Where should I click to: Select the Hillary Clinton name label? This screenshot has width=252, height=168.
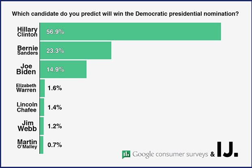click(x=28, y=31)
